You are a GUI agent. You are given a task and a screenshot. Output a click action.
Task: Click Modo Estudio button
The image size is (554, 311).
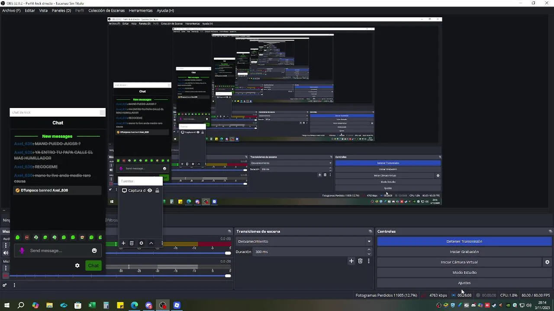click(x=464, y=273)
